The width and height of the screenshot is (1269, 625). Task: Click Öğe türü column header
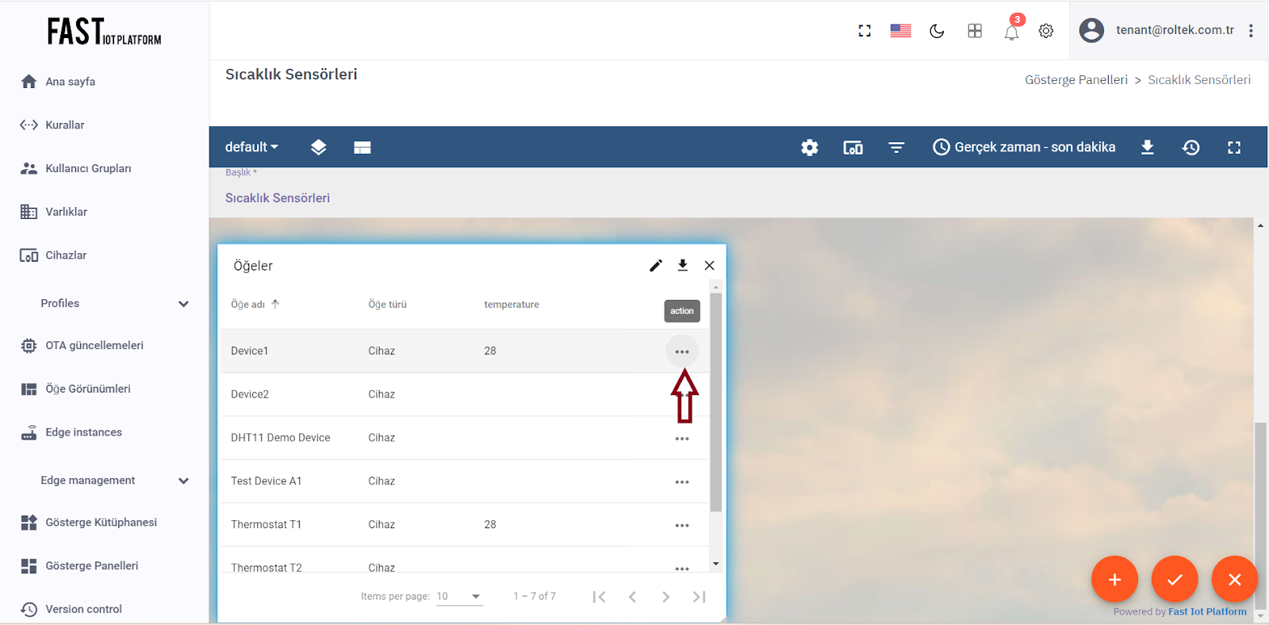pos(387,305)
